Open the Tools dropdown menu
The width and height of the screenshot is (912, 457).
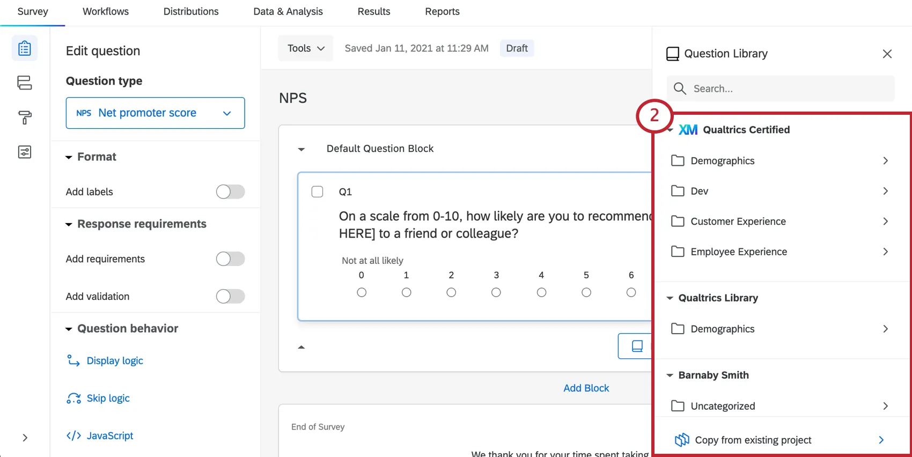click(306, 48)
